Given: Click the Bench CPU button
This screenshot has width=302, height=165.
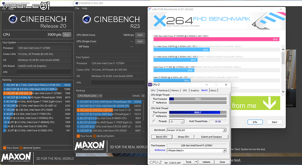Looking at the screenshot, I should point(162,137).
